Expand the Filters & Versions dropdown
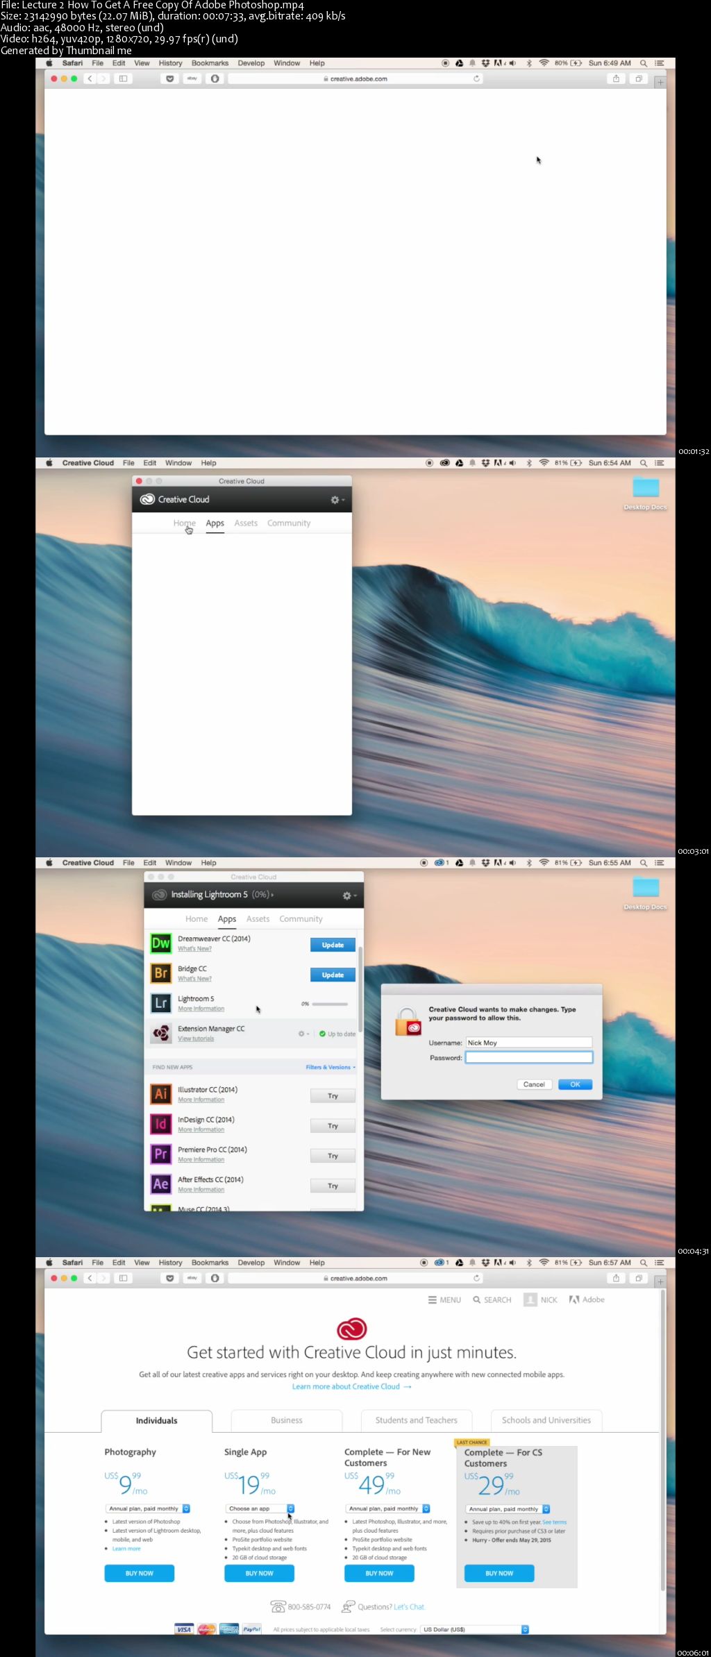Image resolution: width=711 pixels, height=1657 pixels. pyautogui.click(x=331, y=1067)
